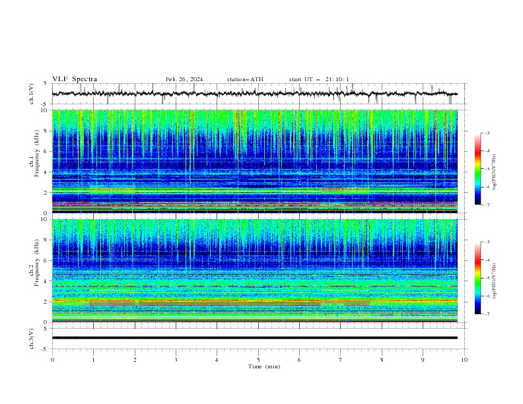Click the "5" tick on the time axis
The image size is (523, 404).
click(x=258, y=360)
